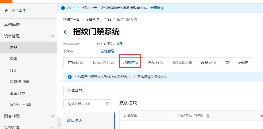Click the back arrow next to 公共实例
The height and width of the screenshot is (129, 263).
coord(6,11)
